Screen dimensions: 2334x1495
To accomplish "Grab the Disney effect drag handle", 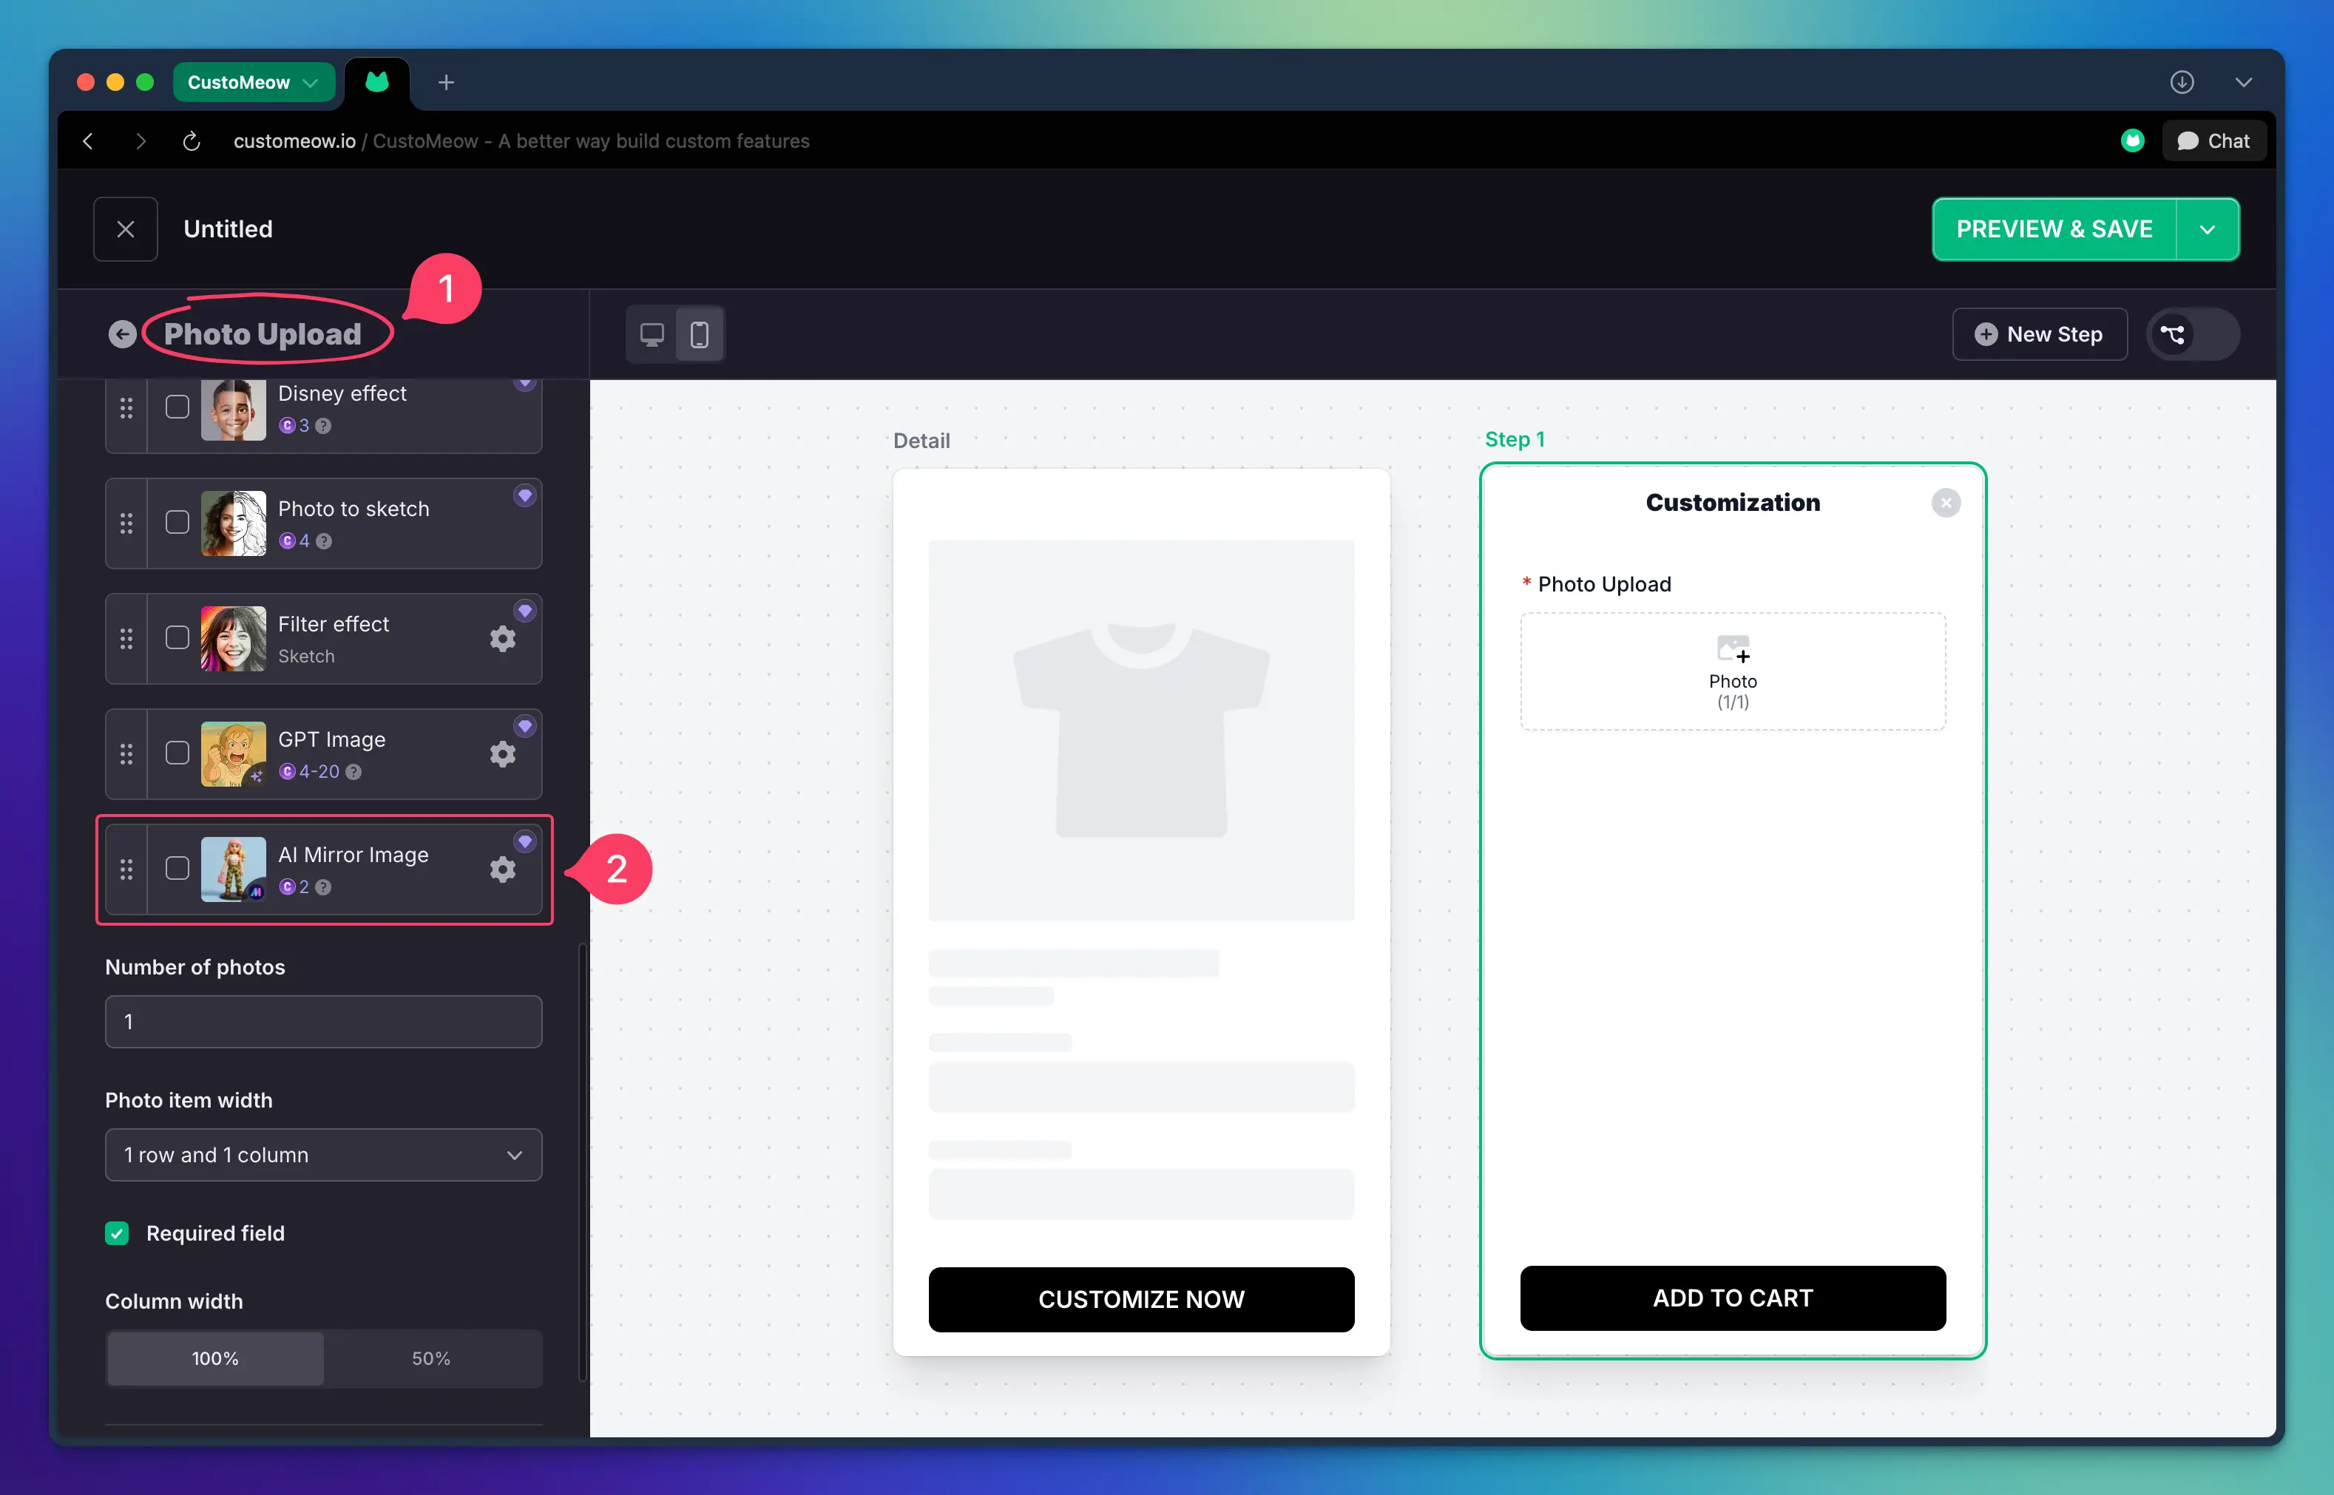I will point(126,407).
